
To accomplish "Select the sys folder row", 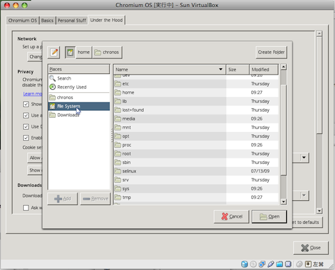I will (x=196, y=189).
